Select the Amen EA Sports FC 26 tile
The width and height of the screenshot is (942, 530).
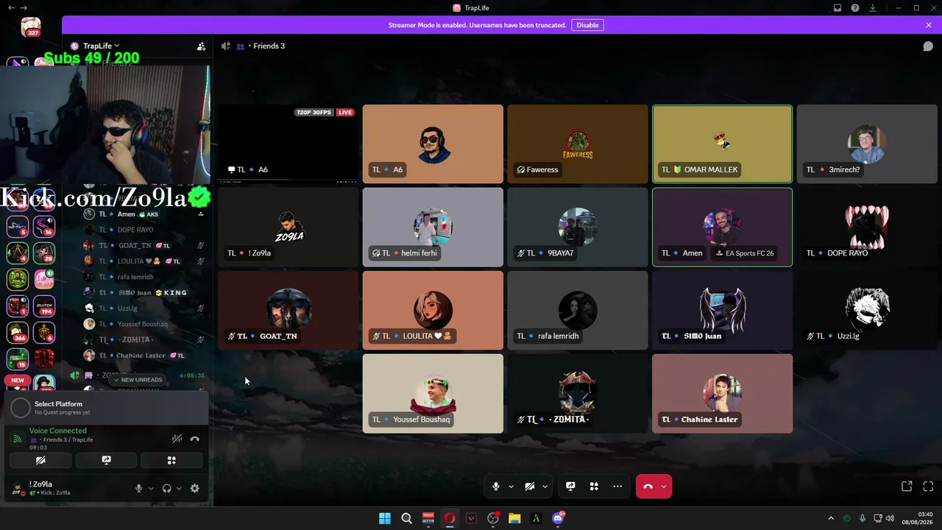723,227
